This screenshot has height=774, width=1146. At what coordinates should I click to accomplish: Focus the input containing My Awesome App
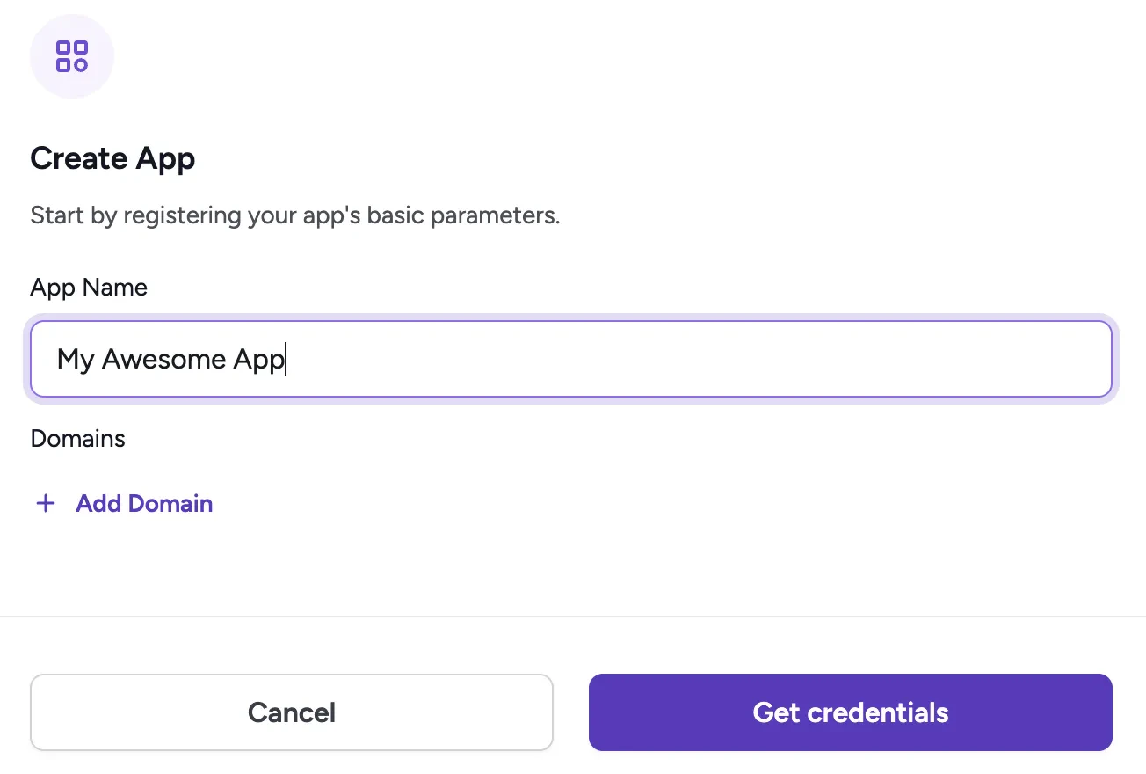pos(571,359)
